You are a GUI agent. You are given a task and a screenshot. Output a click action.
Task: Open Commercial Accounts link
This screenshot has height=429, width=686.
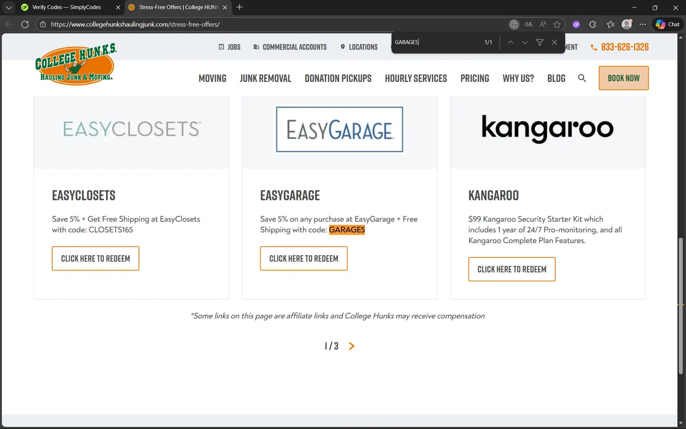pyautogui.click(x=290, y=47)
